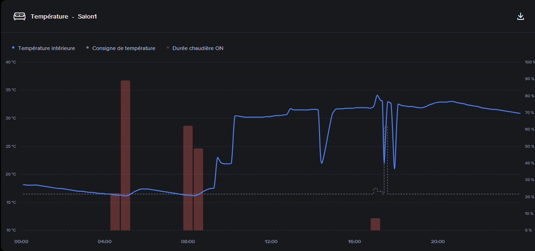Click the sofa icon beside the title

[x=19, y=17]
